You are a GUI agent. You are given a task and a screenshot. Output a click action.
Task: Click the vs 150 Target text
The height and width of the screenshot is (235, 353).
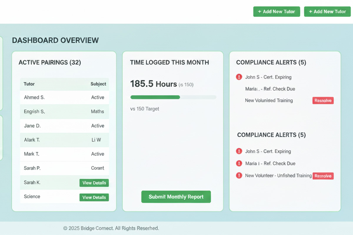click(x=145, y=109)
